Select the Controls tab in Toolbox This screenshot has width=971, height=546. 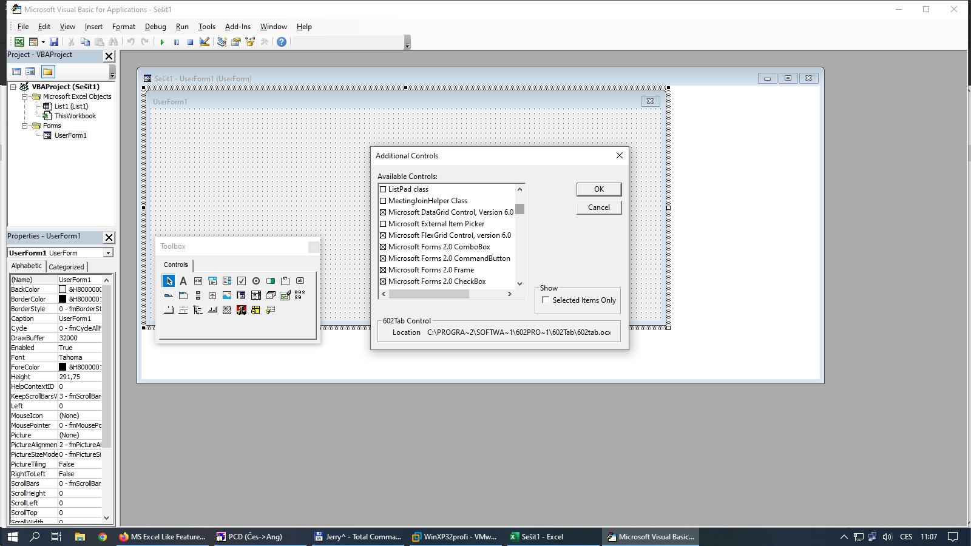(176, 265)
